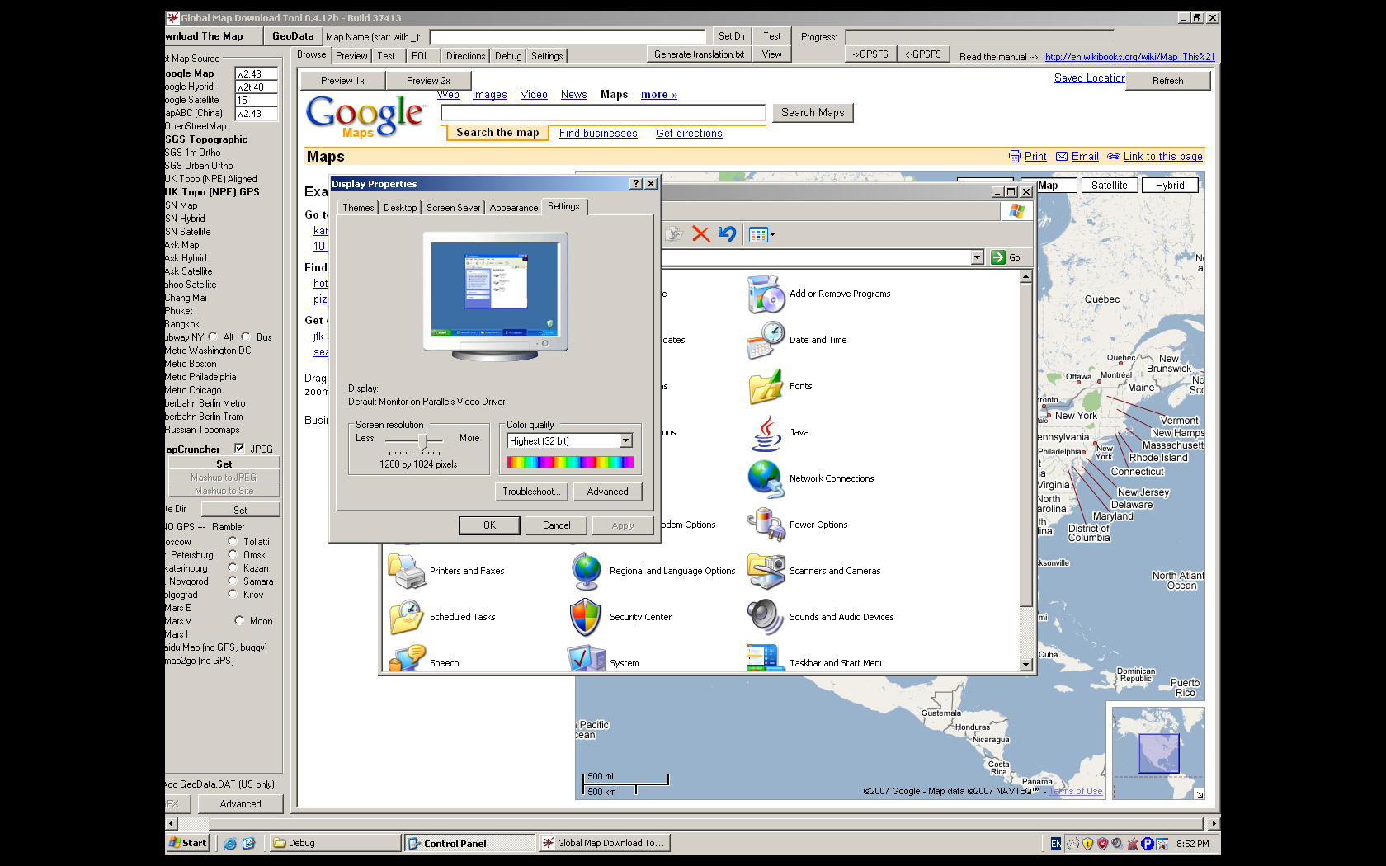The width and height of the screenshot is (1386, 866).
Task: Click the Advanced button in Display Properties
Action: pyautogui.click(x=608, y=492)
